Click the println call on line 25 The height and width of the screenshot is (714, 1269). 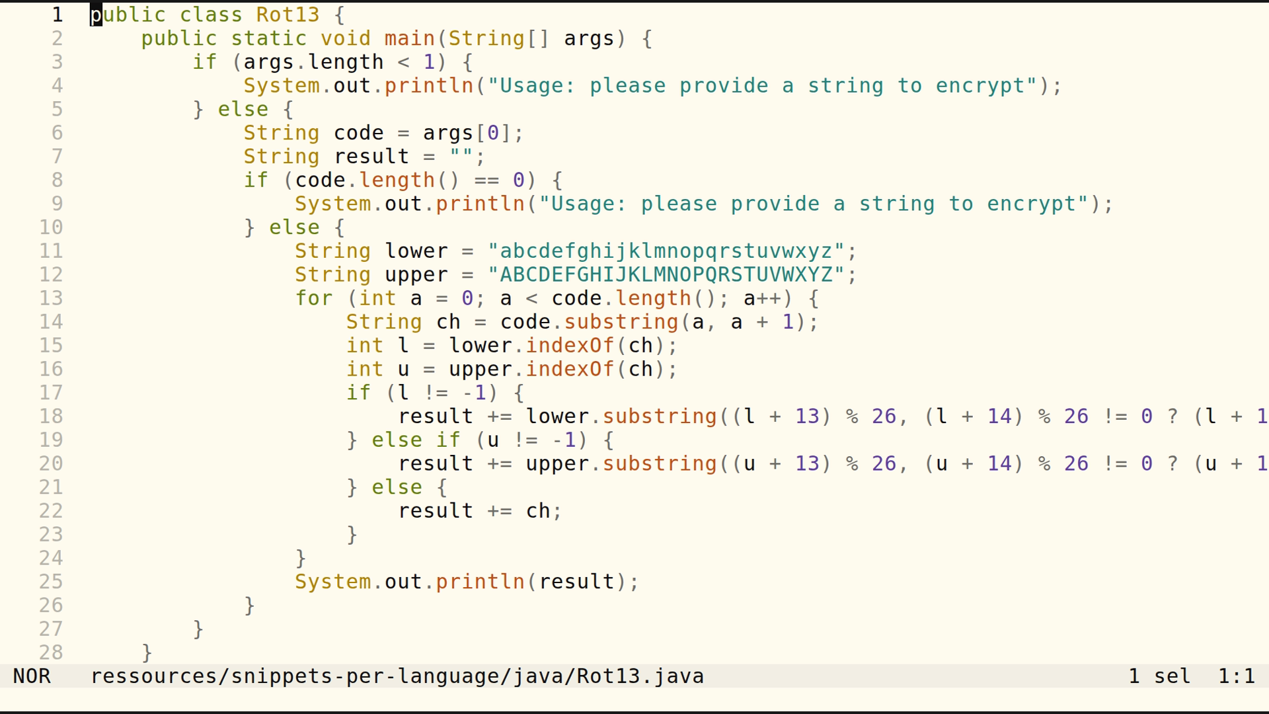coord(481,581)
